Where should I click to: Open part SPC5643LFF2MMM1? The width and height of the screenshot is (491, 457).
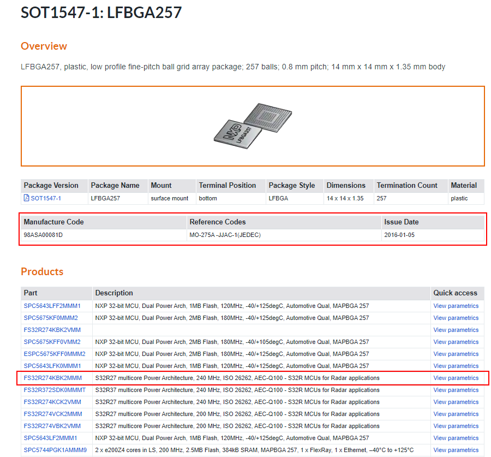[52, 306]
